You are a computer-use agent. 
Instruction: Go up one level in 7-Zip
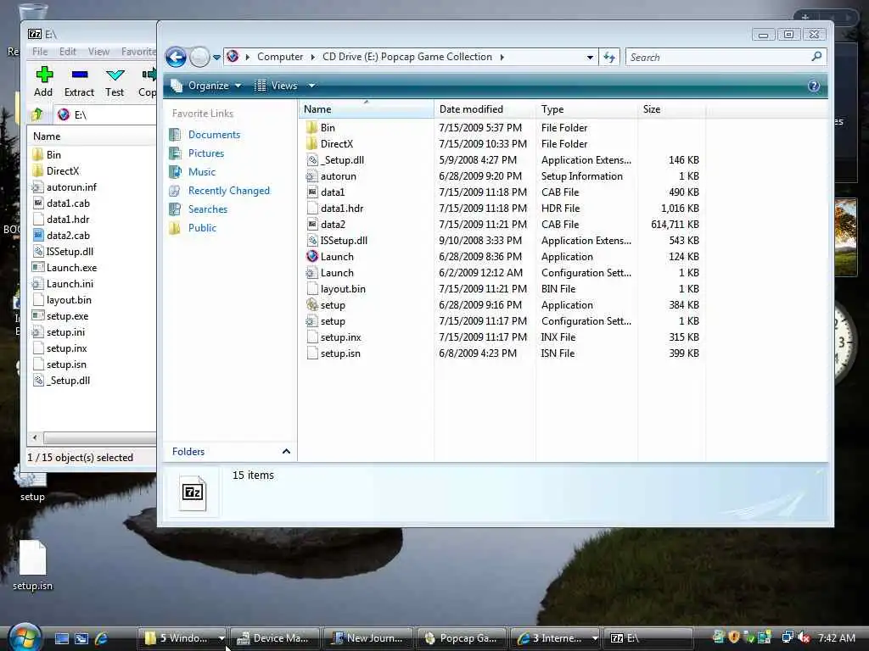tap(37, 114)
